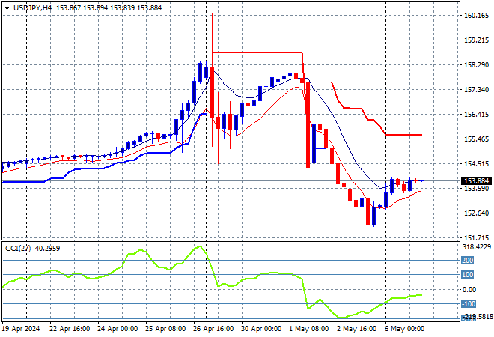Click the current price tag 153.884

point(477,181)
